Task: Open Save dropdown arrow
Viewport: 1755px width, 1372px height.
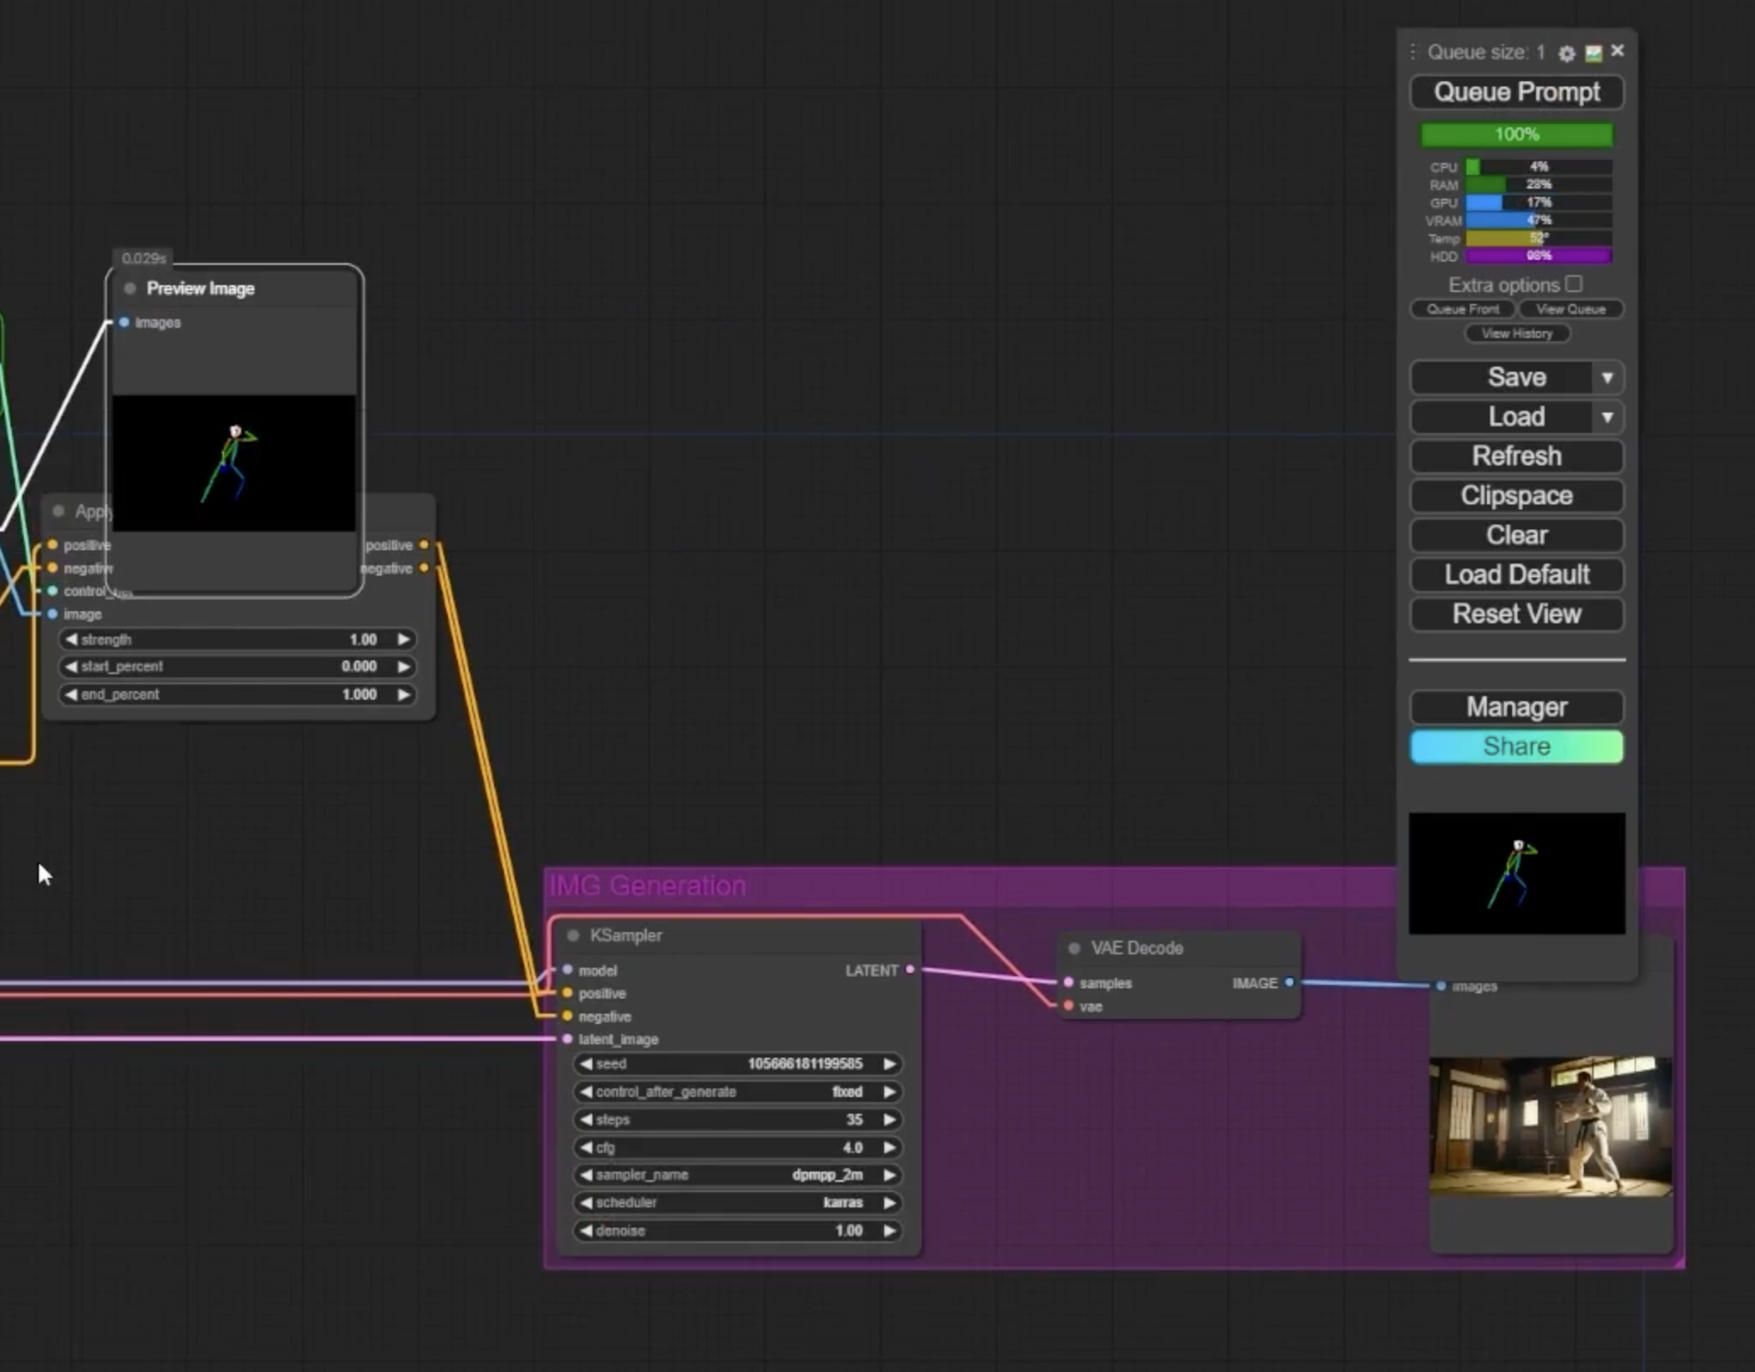Action: click(1606, 378)
